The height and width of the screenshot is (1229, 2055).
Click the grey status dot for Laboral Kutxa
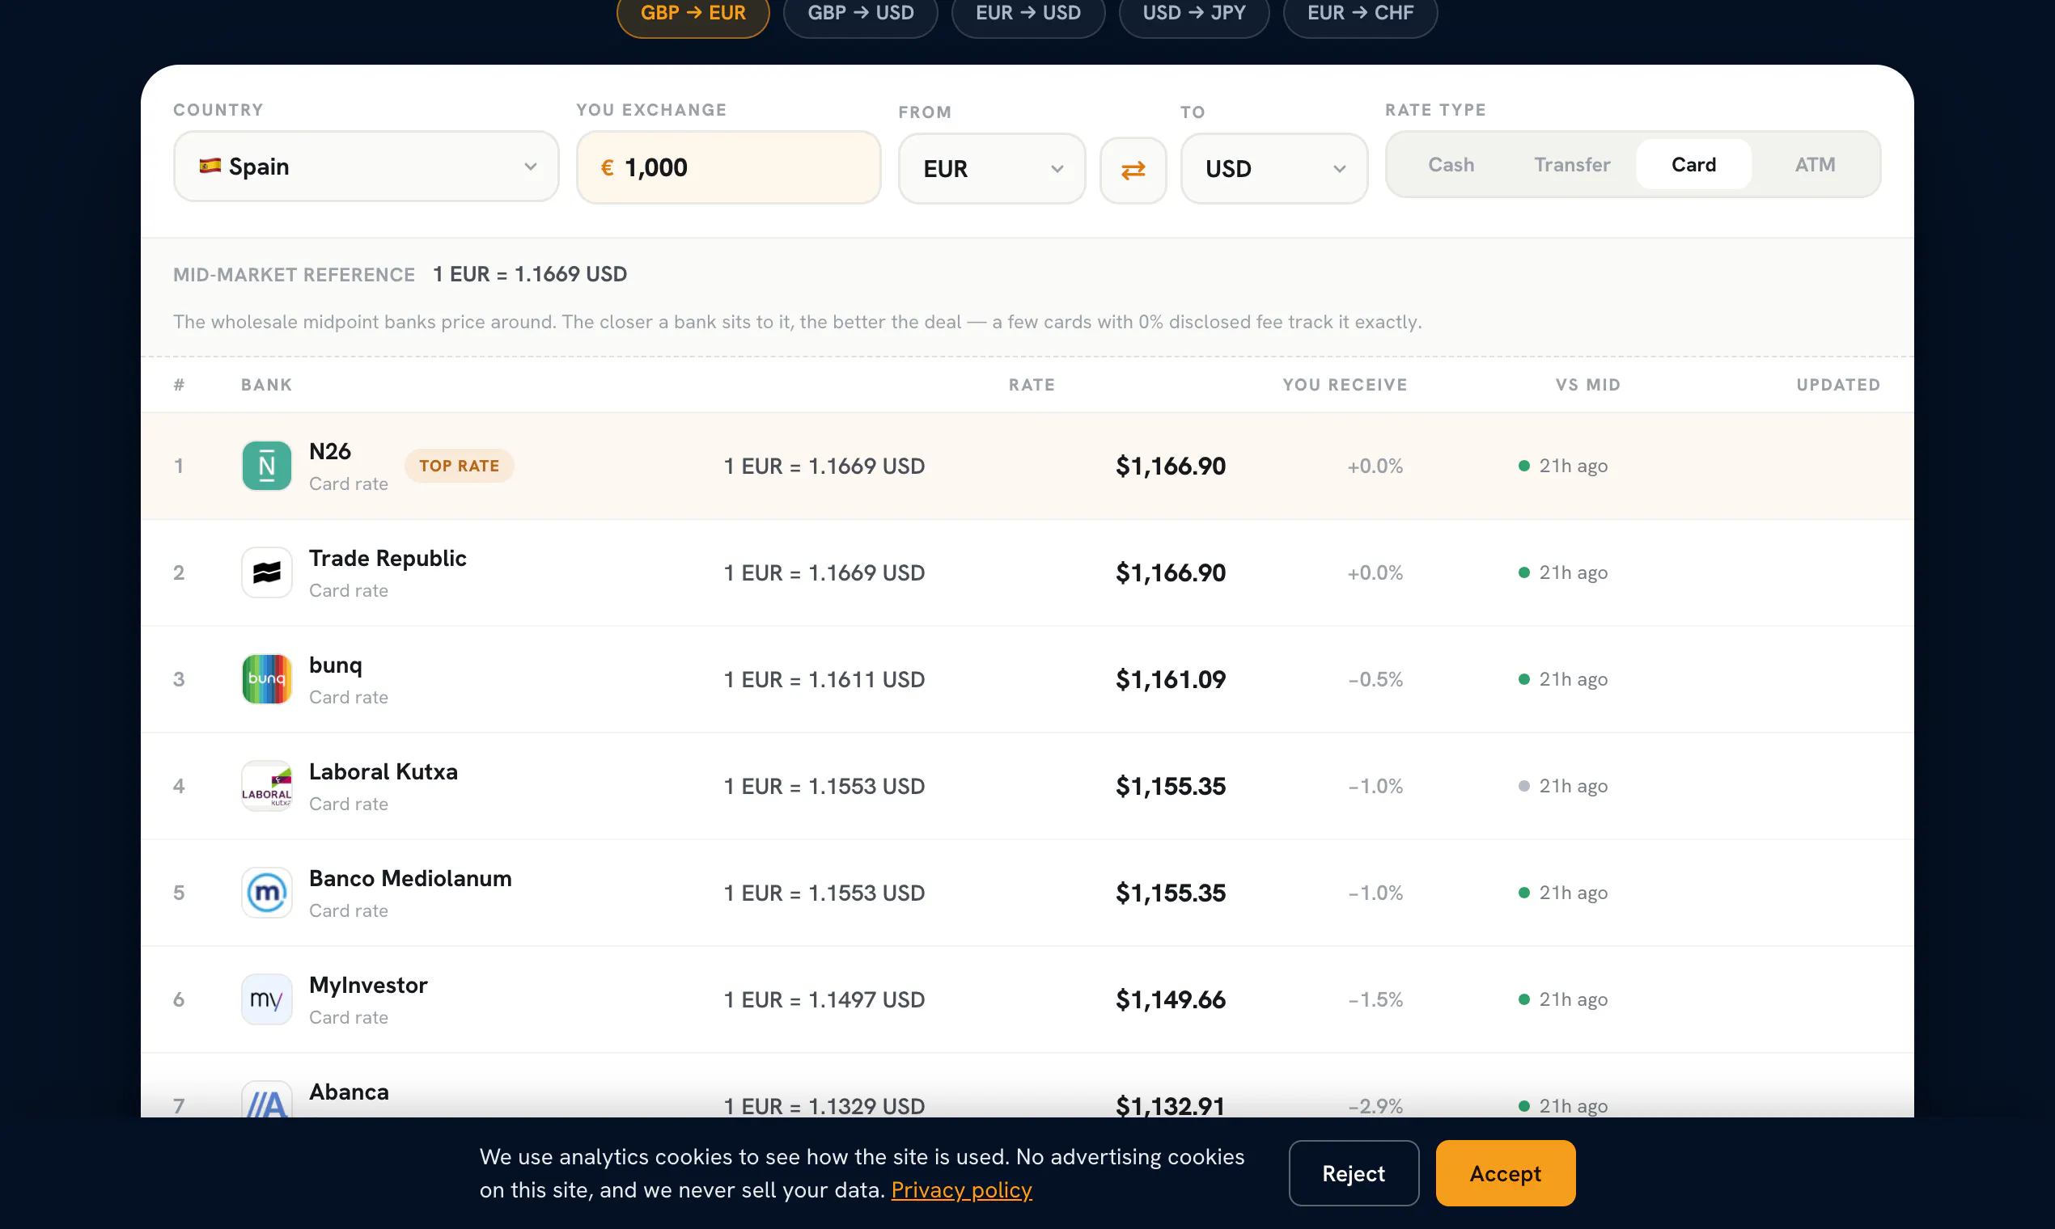pos(1523,786)
